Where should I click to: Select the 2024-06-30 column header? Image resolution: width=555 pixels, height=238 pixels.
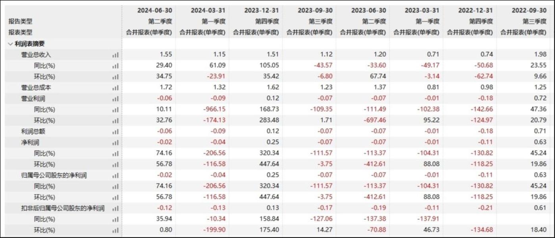click(x=154, y=11)
